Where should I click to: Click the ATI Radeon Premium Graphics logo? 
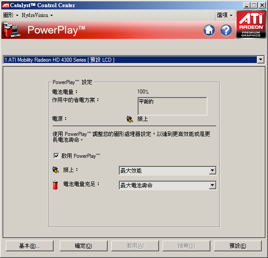pos(251,25)
